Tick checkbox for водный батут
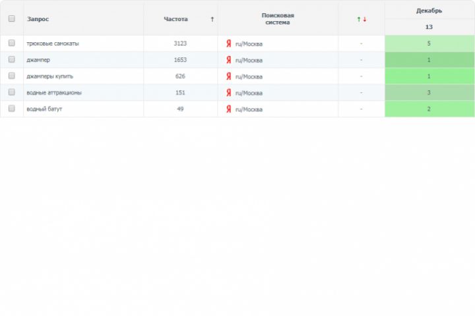 [11, 108]
